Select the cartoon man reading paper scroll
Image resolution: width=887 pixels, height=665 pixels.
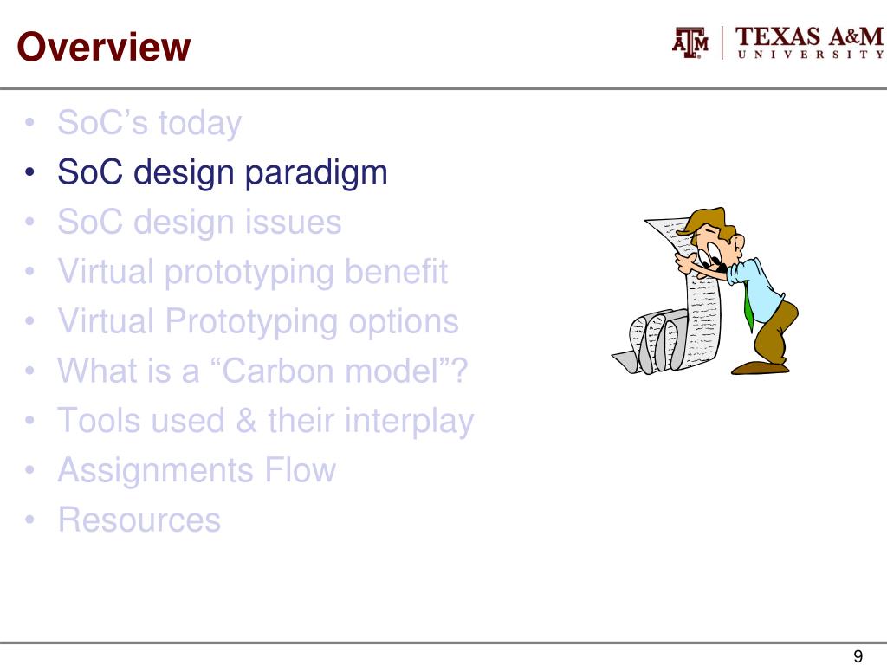705,291
